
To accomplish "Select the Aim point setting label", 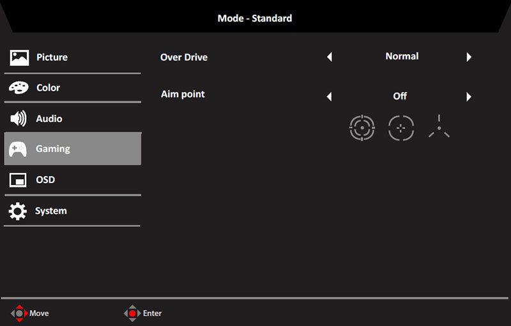I will [x=183, y=94].
